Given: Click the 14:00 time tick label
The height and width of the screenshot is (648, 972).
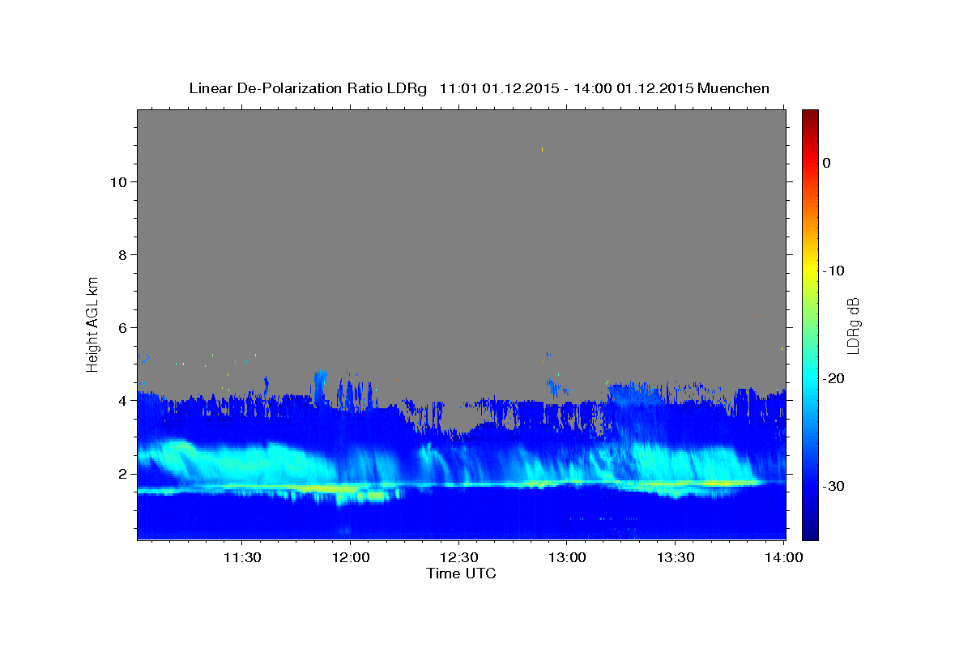Looking at the screenshot, I should [x=784, y=557].
